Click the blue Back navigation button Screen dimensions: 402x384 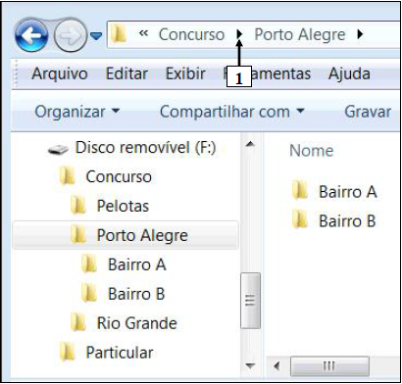[31, 35]
